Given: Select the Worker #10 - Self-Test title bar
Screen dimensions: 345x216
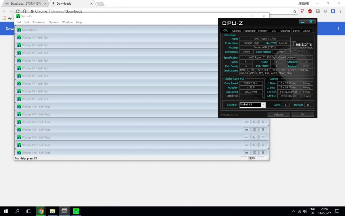Looking at the screenshot, I should click(116, 107).
